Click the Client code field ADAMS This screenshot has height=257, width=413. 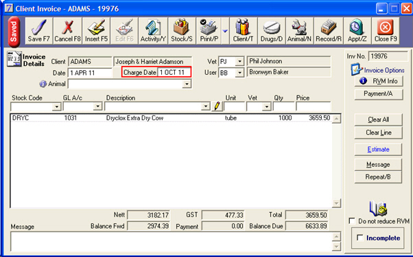90,62
